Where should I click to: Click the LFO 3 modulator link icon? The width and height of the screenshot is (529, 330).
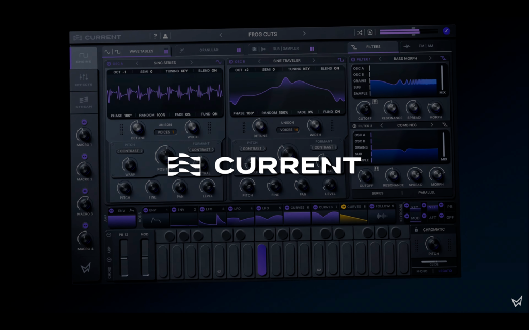pyautogui.click(x=202, y=209)
